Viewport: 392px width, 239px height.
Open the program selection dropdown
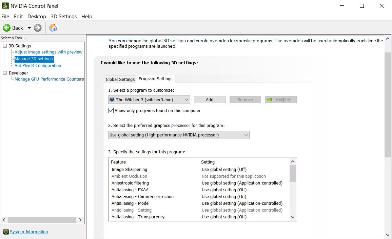[x=149, y=100]
